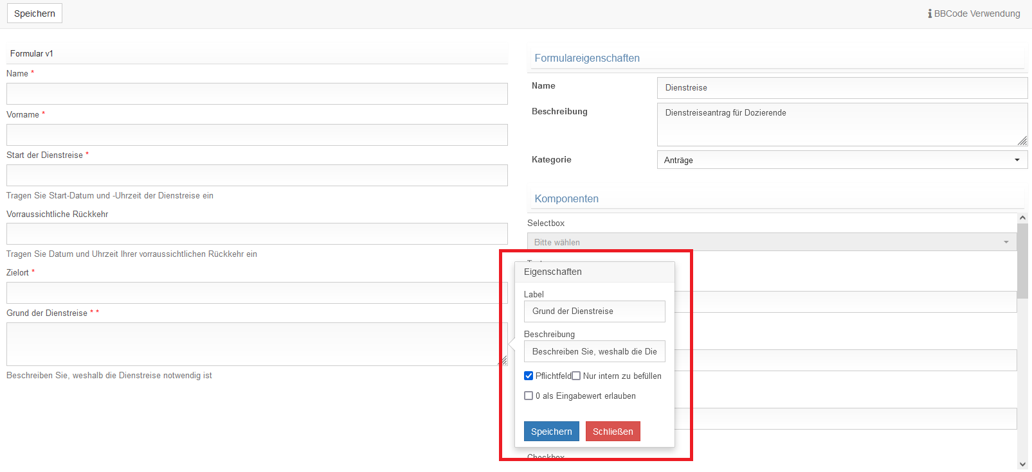Click the top Speichern button
1032x472 pixels.
click(35, 13)
